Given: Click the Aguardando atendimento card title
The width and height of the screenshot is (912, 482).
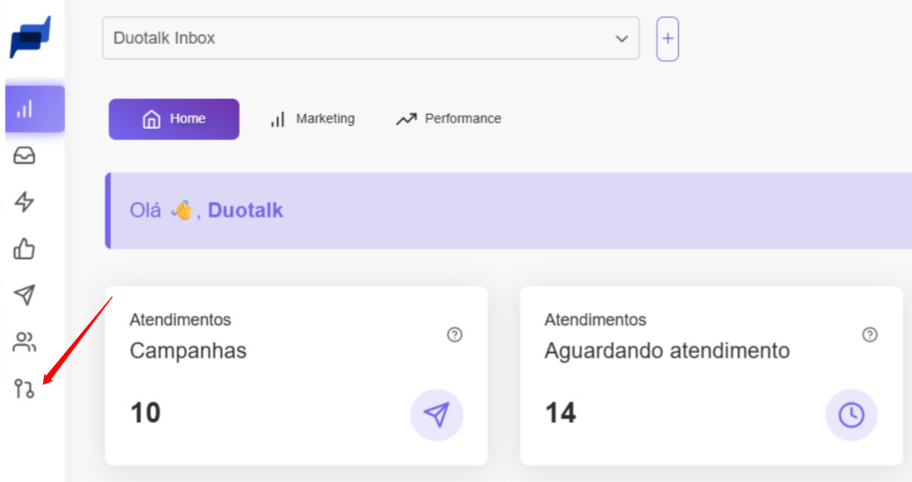Looking at the screenshot, I should [667, 351].
